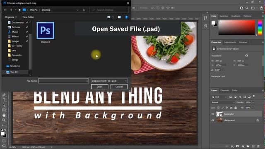Open Opacity slider dropdown arrow
The image size is (265, 149).
(x=253, y=102)
